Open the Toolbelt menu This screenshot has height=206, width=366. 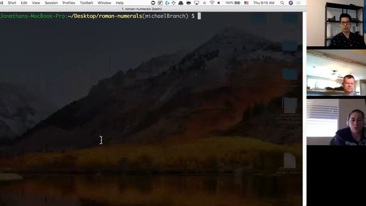[x=86, y=3]
